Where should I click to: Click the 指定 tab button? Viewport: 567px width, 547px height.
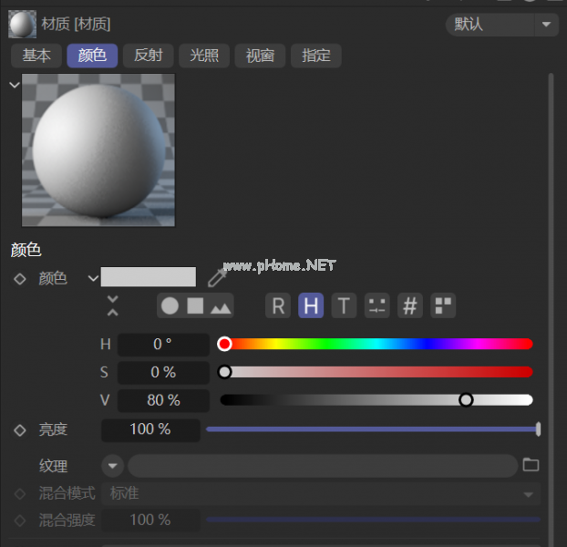(315, 56)
